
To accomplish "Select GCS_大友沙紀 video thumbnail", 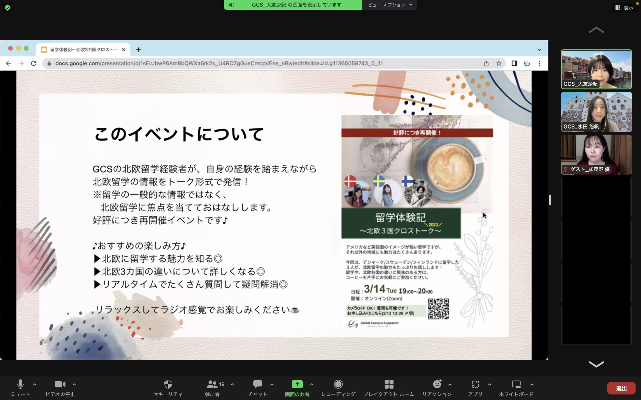I will point(596,69).
